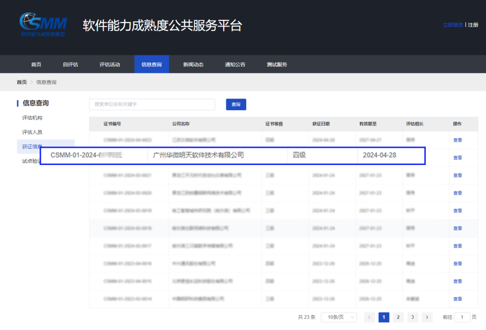Click 查看 for certificate CSMM-01-2024-03-0018
Viewport: 486px width, 330px height.
coord(458,228)
